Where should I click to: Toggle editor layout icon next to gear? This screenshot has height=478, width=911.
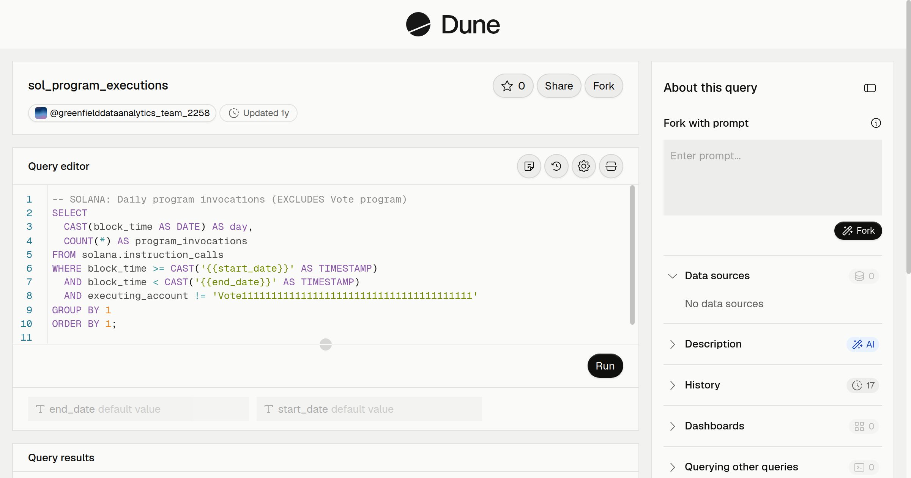(x=611, y=166)
